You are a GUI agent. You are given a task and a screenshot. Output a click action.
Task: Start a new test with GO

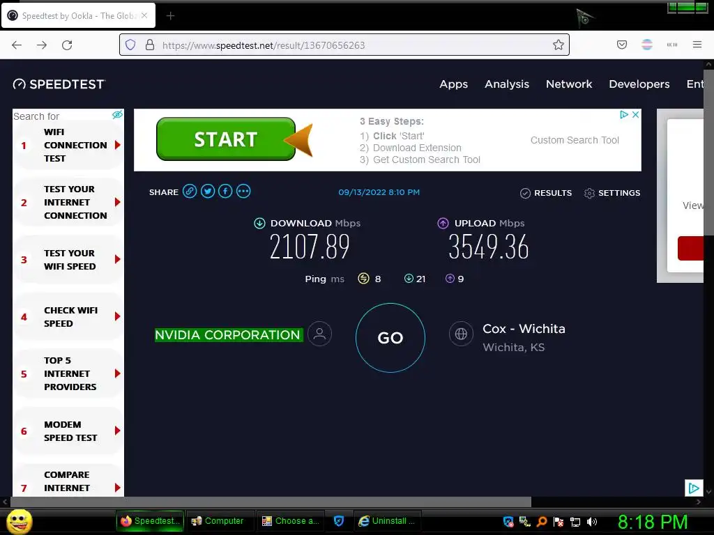pyautogui.click(x=390, y=338)
